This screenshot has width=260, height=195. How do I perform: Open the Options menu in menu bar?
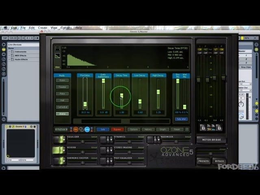(x=66, y=28)
